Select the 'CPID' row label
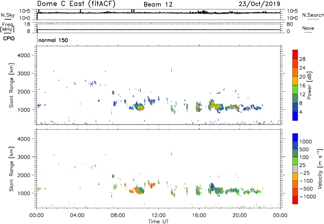 (x=9, y=38)
